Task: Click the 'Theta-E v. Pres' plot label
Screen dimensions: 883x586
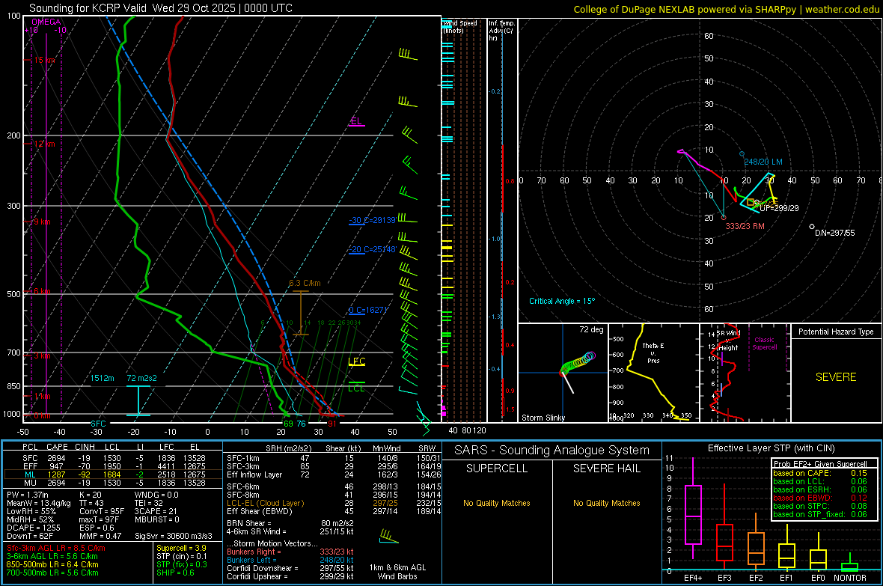Action: tap(653, 352)
